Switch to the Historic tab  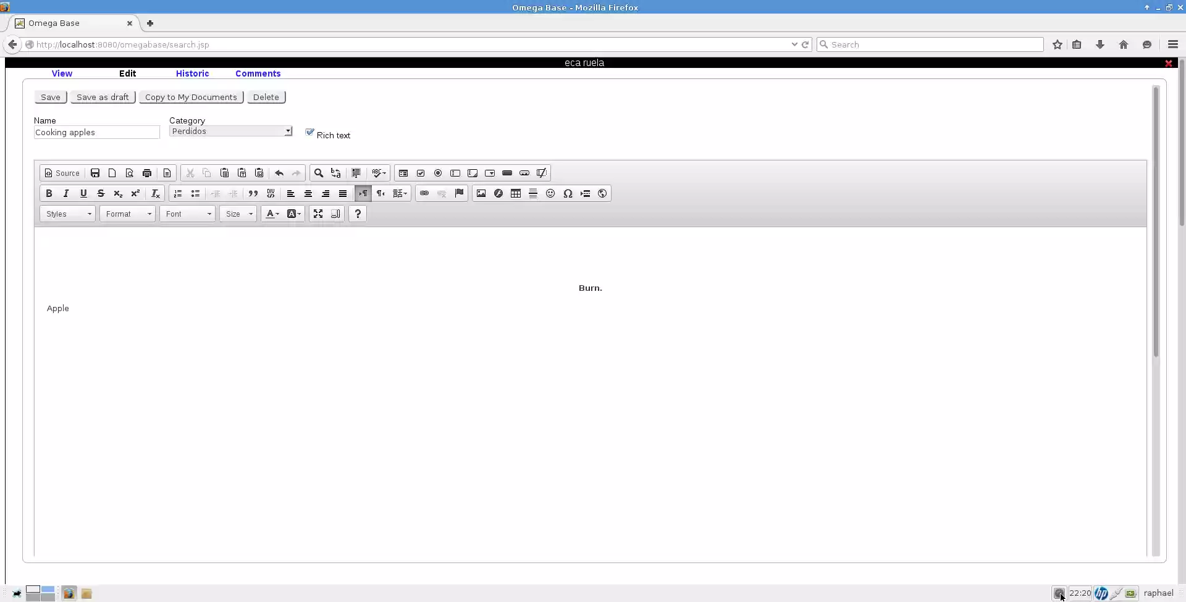[x=192, y=73]
